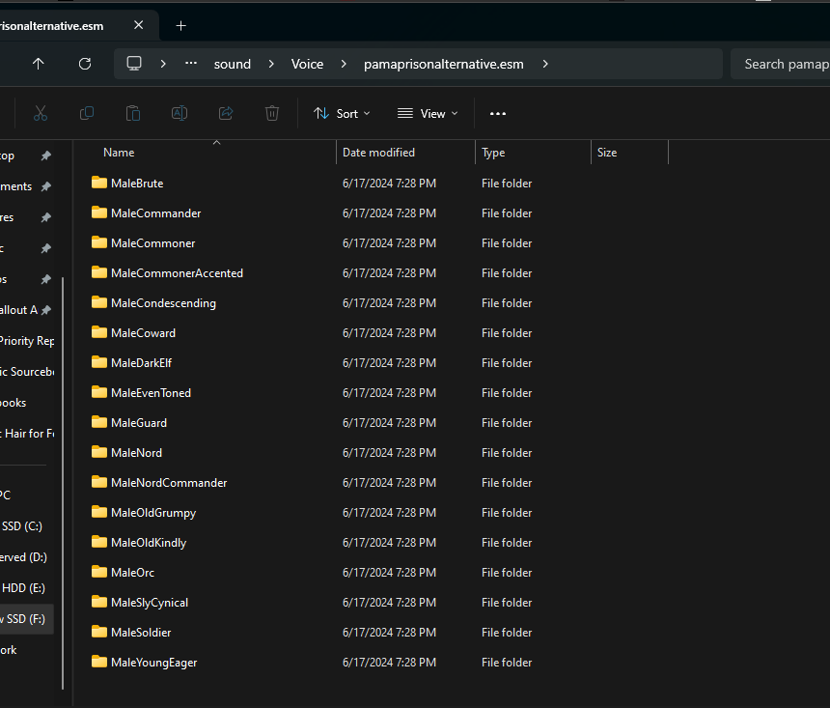830x708 pixels.
Task: Select SSD (F:) drive in sidebar
Action: tap(25, 618)
